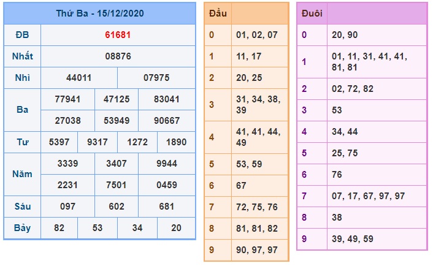
Task: Click Đuôi row 5 values '25, 75'
Action: 345,153
